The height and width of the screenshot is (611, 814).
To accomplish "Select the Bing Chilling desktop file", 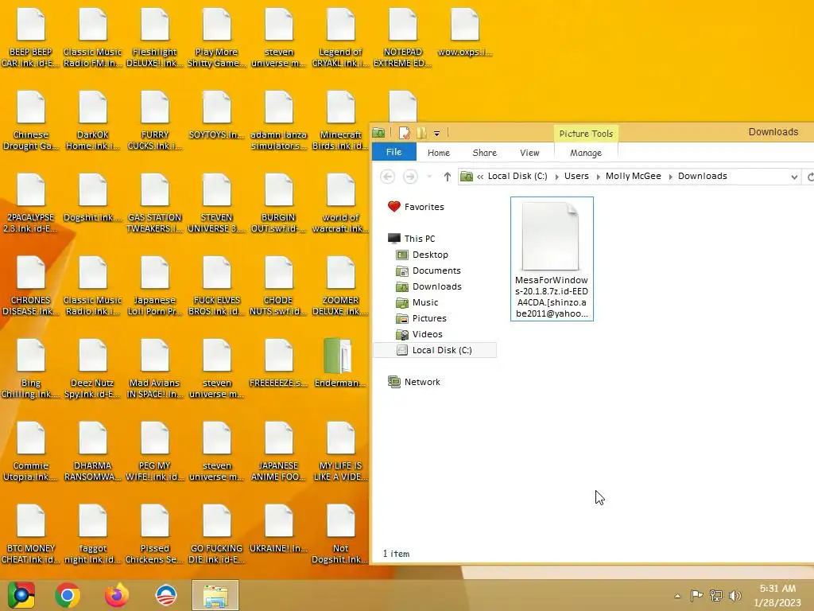I will [31, 368].
